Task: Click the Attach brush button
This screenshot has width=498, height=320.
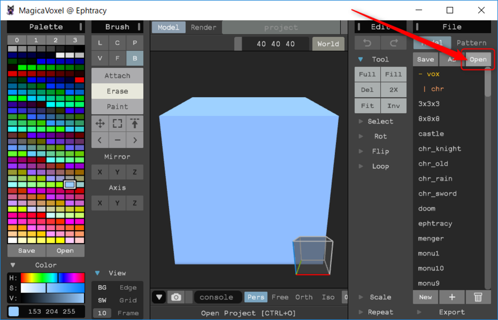Action: 117,75
